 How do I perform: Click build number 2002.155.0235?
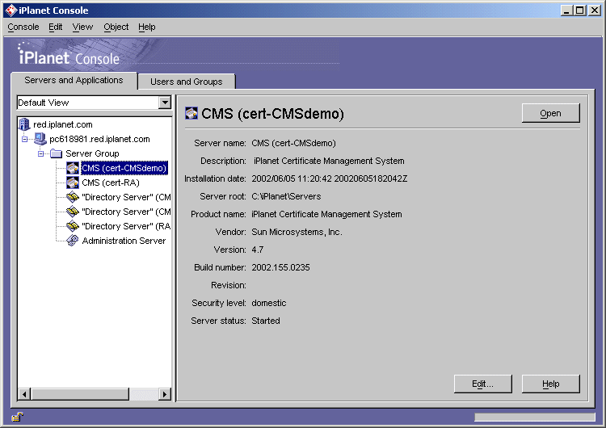(280, 267)
